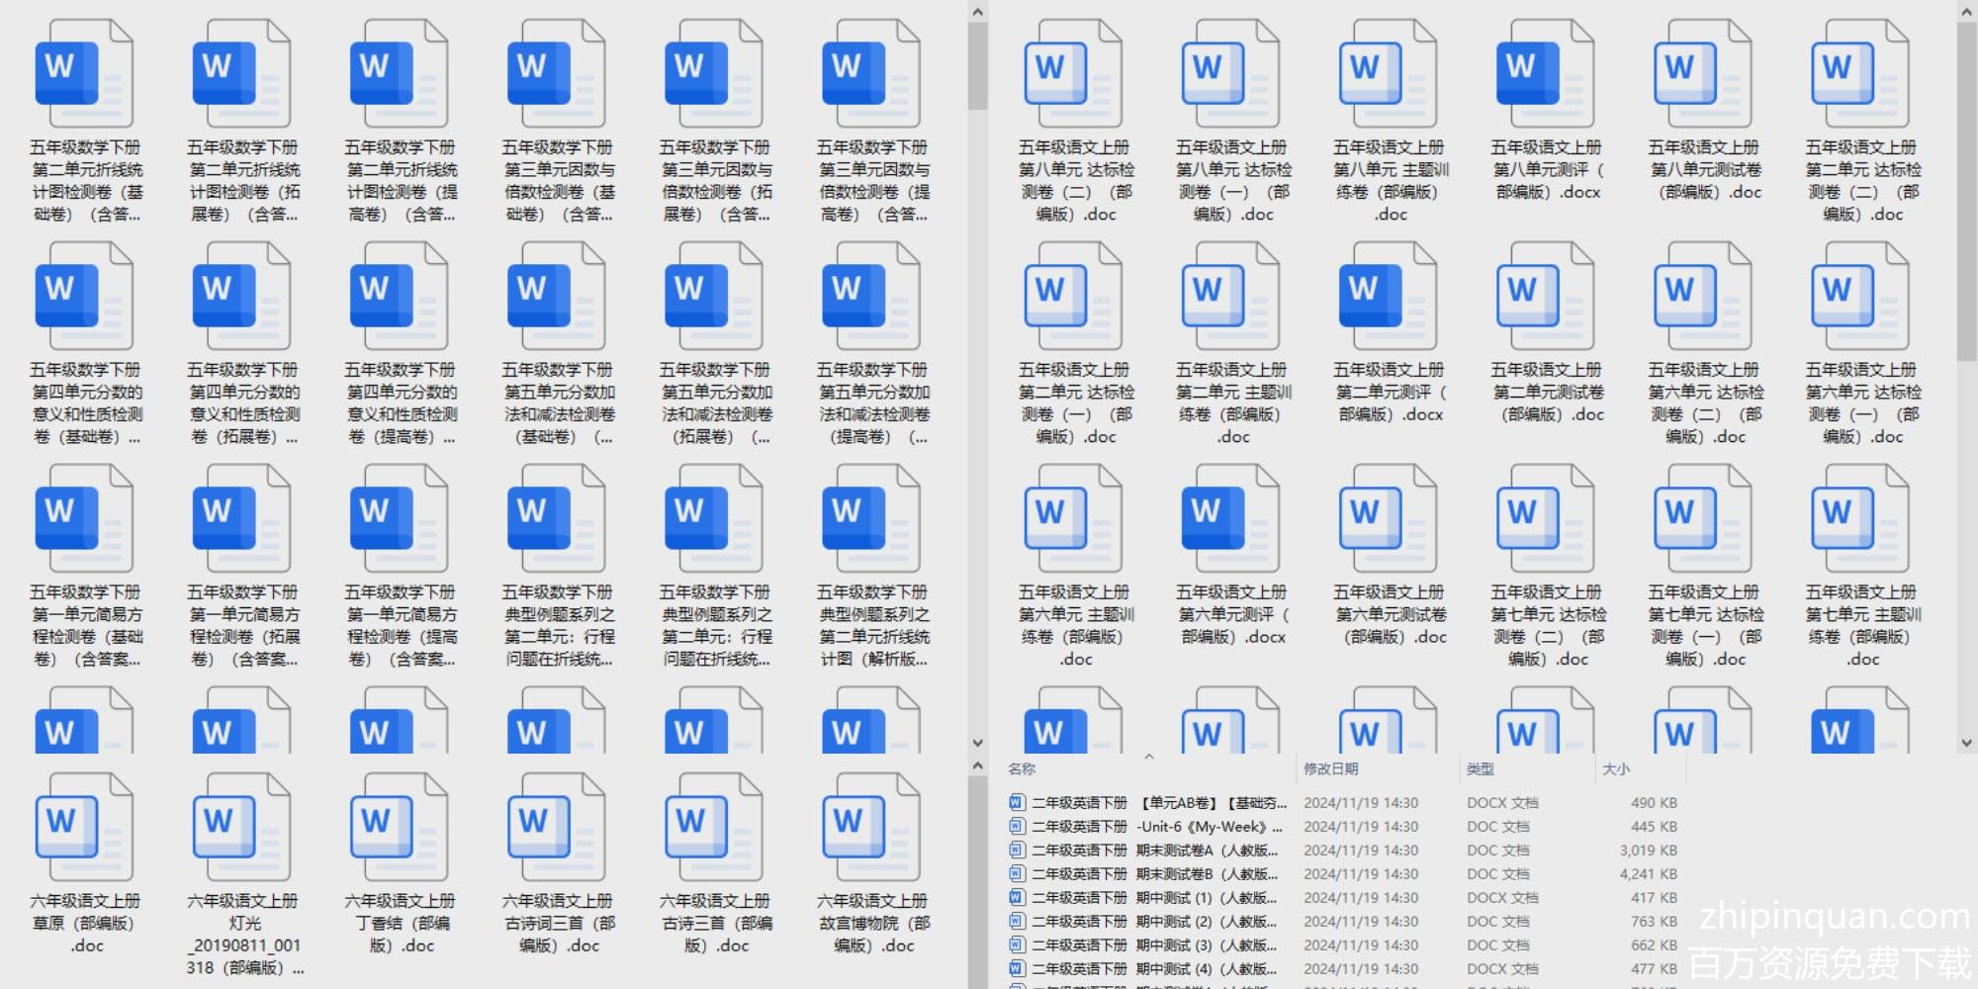Click the 类型 column header

pos(1480,768)
